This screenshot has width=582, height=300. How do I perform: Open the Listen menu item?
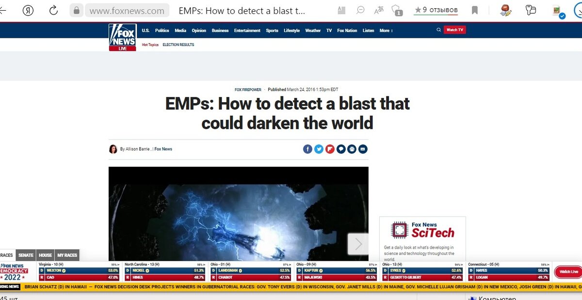(369, 31)
